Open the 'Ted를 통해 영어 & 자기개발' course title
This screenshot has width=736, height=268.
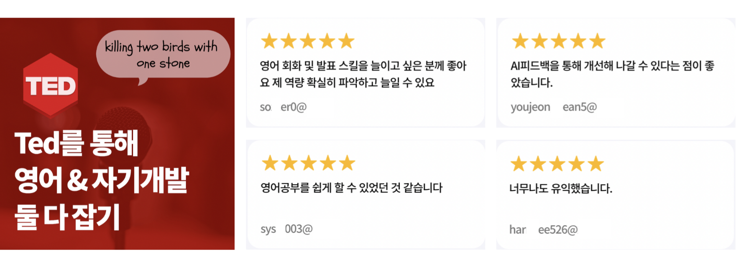pos(102,180)
